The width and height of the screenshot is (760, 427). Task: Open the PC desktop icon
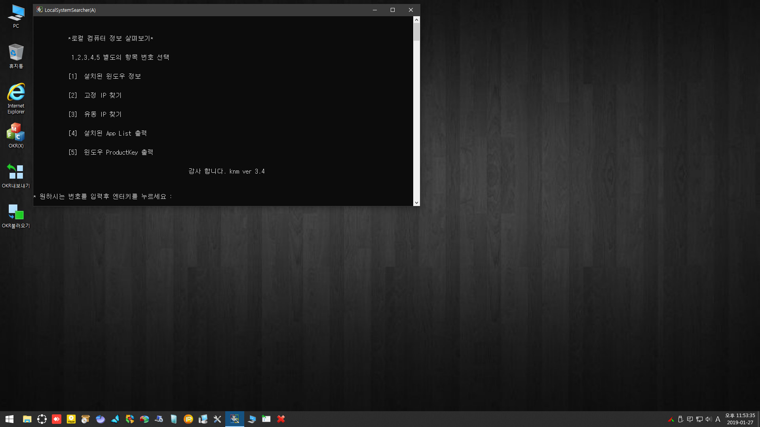(16, 16)
